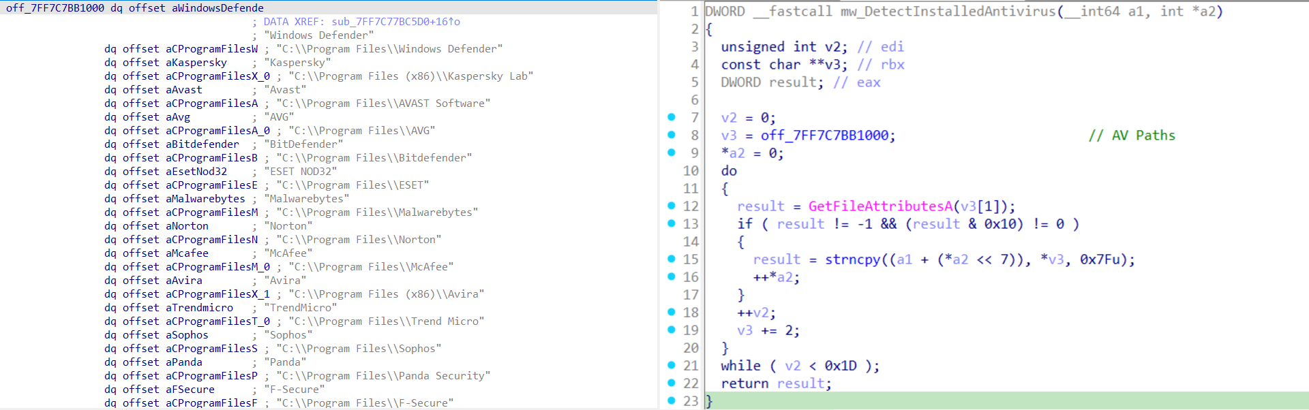Select the "// eax" register comment
Viewport: 1309px width, 410px height.
click(857, 82)
